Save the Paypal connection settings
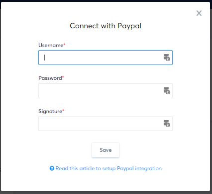This screenshot has width=212, height=194. 106,150
